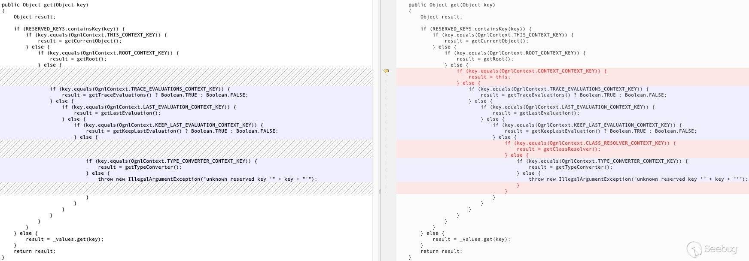Screen dimensions: 749x261
Task: Select the vertical divider between diff panes
Action: pos(379,129)
